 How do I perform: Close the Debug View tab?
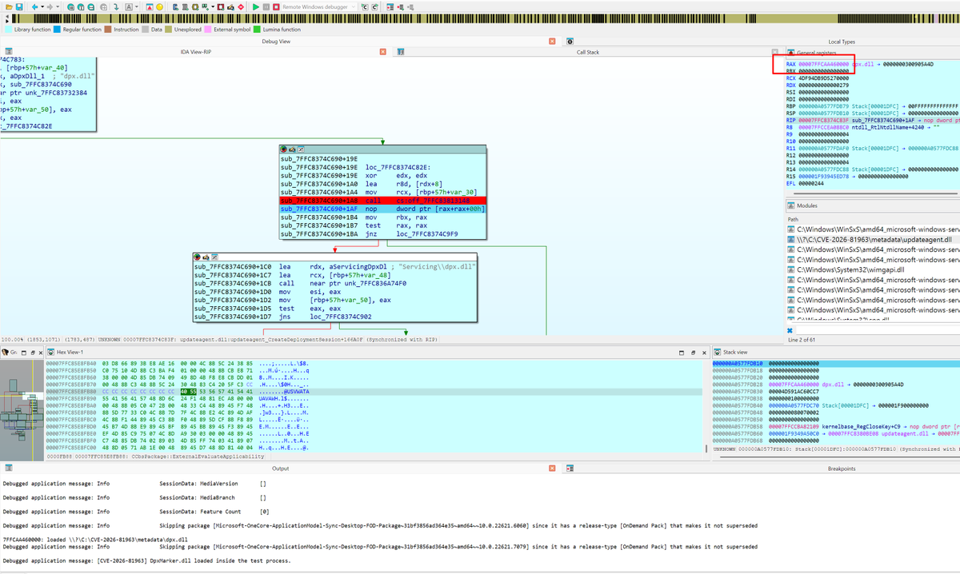tap(553, 41)
